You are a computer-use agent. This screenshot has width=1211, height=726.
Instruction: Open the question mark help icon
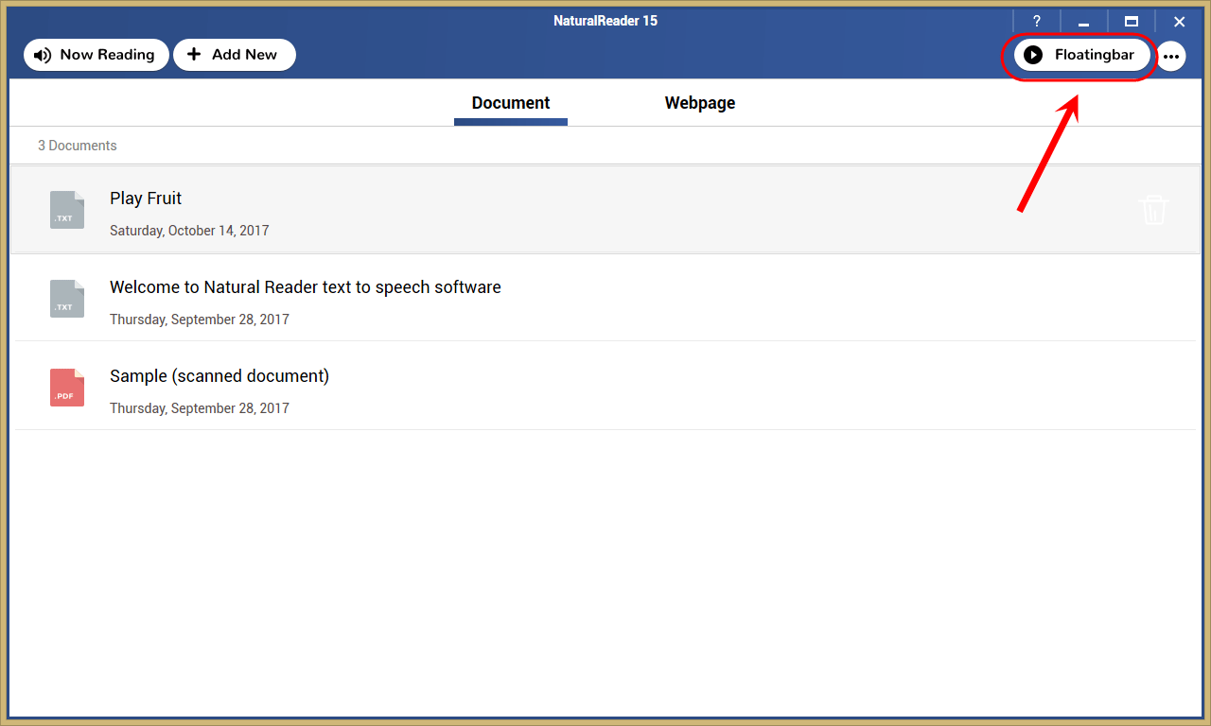click(1037, 22)
